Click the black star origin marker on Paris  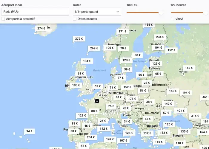(97, 101)
